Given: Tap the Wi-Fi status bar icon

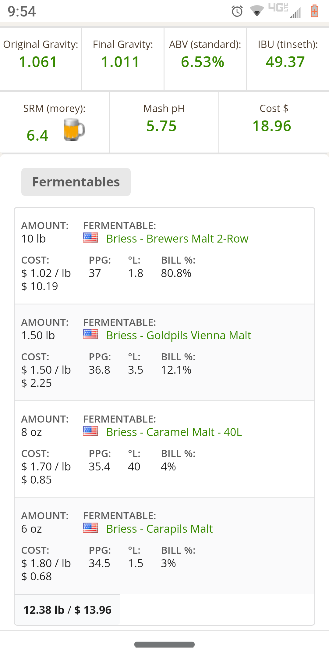Looking at the screenshot, I should pos(257,11).
